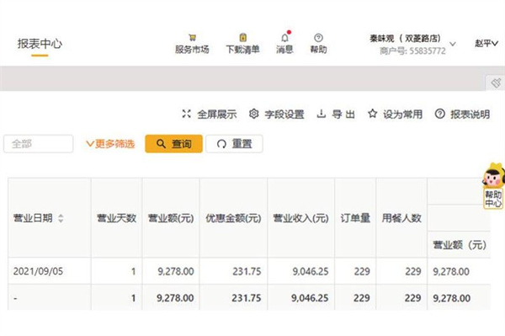This screenshot has height=336, width=505.
Task: Click 设为常用 link
Action: tap(395, 114)
